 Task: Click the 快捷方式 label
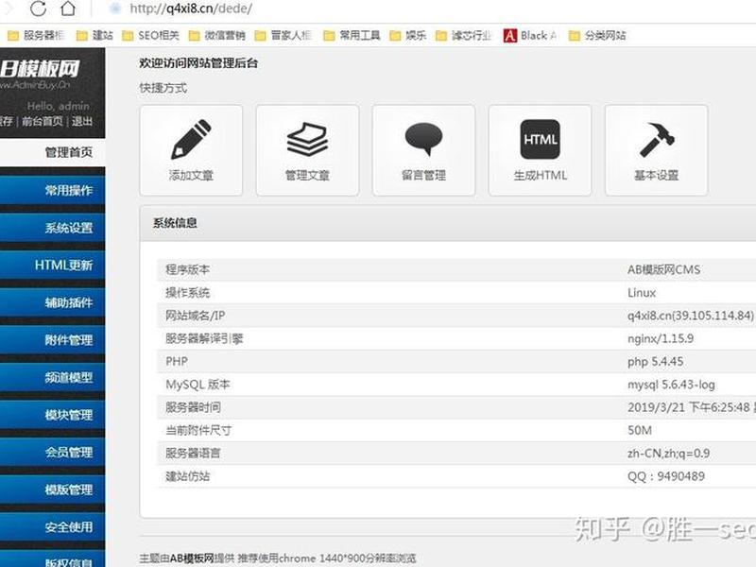click(x=163, y=88)
